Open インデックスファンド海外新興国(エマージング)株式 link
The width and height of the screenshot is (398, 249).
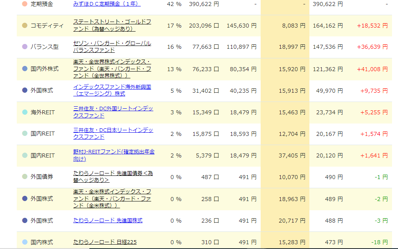coord(112,90)
